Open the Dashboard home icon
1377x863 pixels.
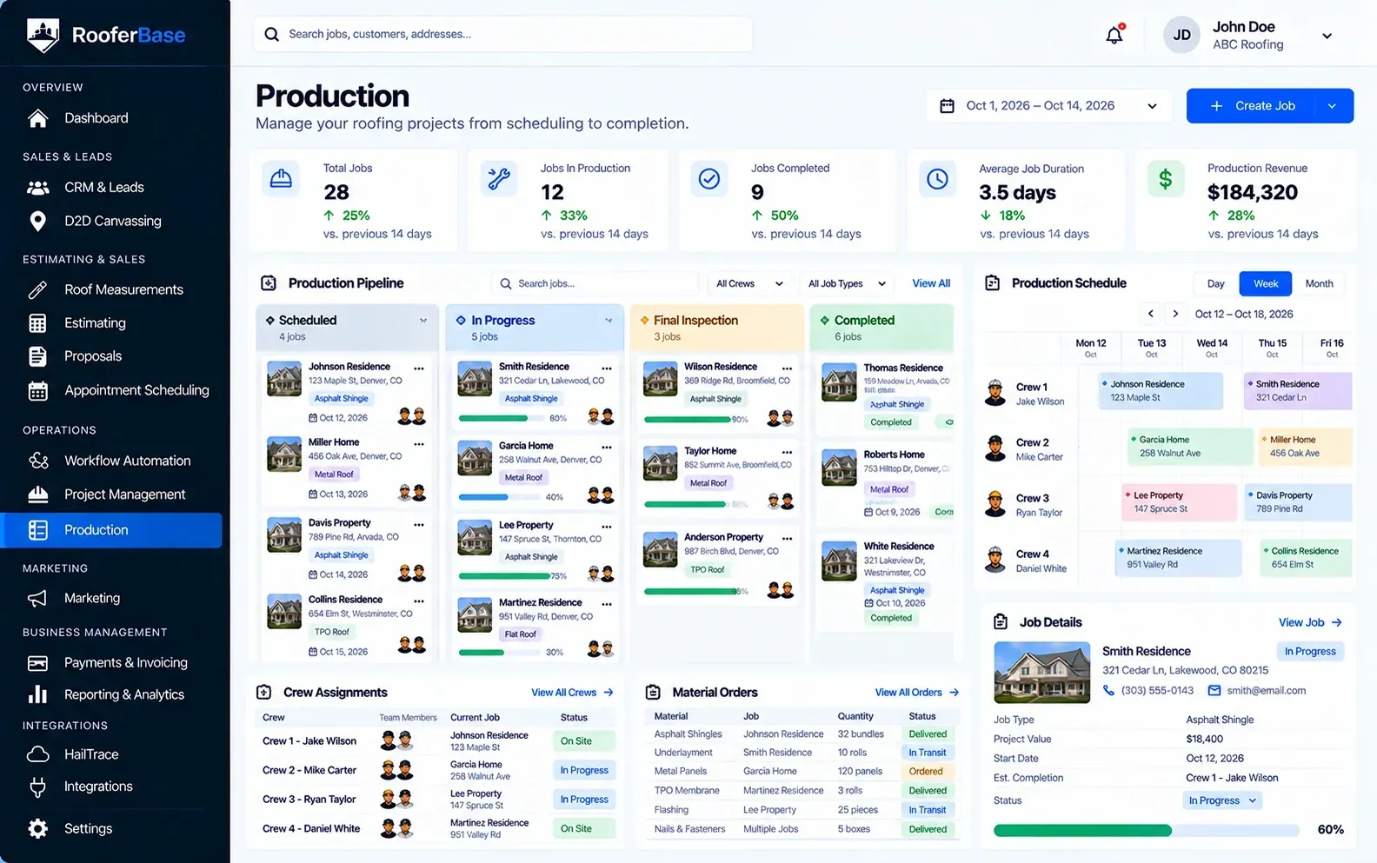[37, 118]
